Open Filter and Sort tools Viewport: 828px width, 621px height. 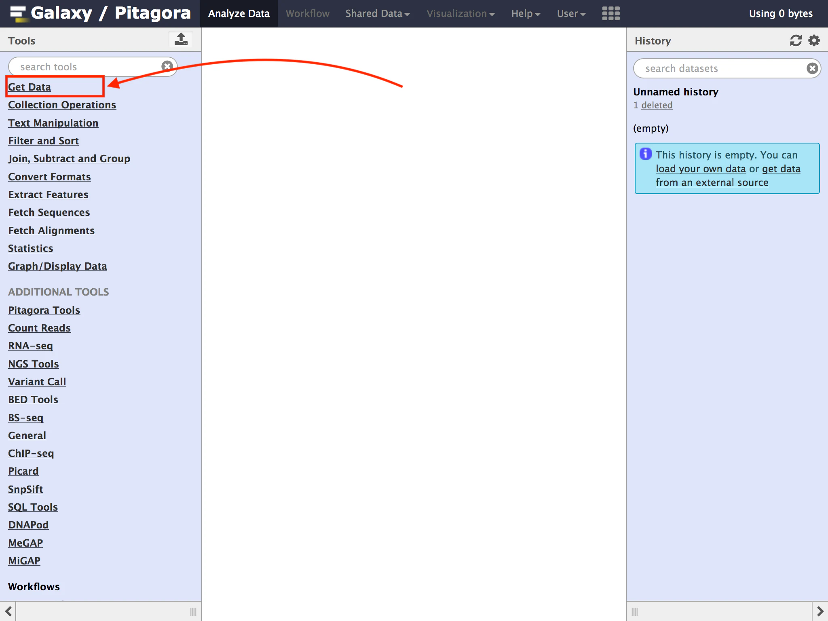coord(43,141)
